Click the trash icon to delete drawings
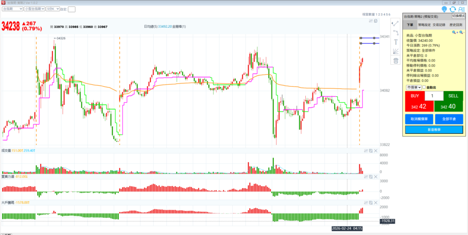The width and height of the screenshot is (468, 235). point(396,61)
